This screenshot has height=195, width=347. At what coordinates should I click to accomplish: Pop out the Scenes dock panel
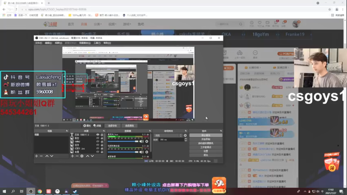pos(67,131)
